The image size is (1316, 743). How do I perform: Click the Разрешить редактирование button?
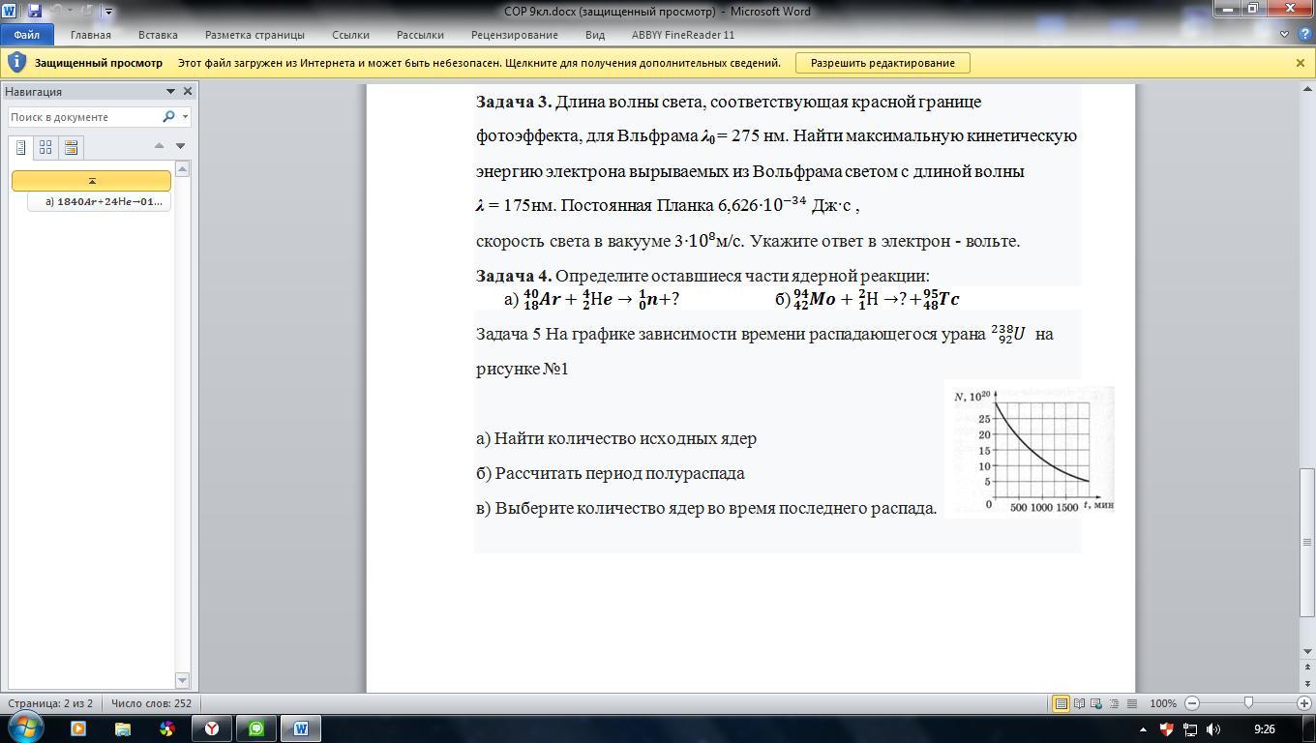click(x=882, y=63)
